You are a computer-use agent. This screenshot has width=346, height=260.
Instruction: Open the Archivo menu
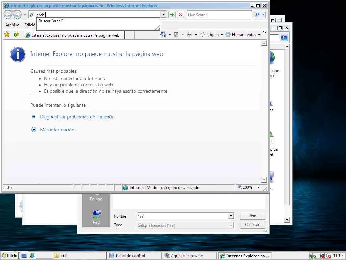13,25
